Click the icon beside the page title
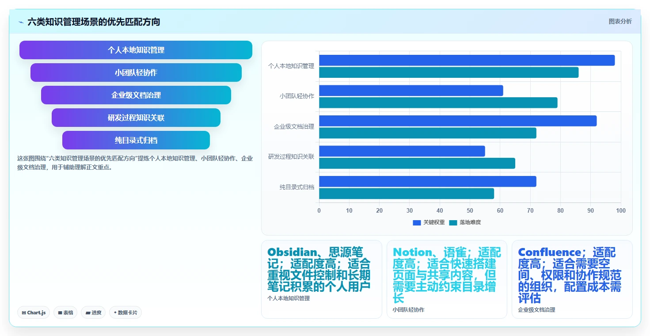 click(21, 22)
